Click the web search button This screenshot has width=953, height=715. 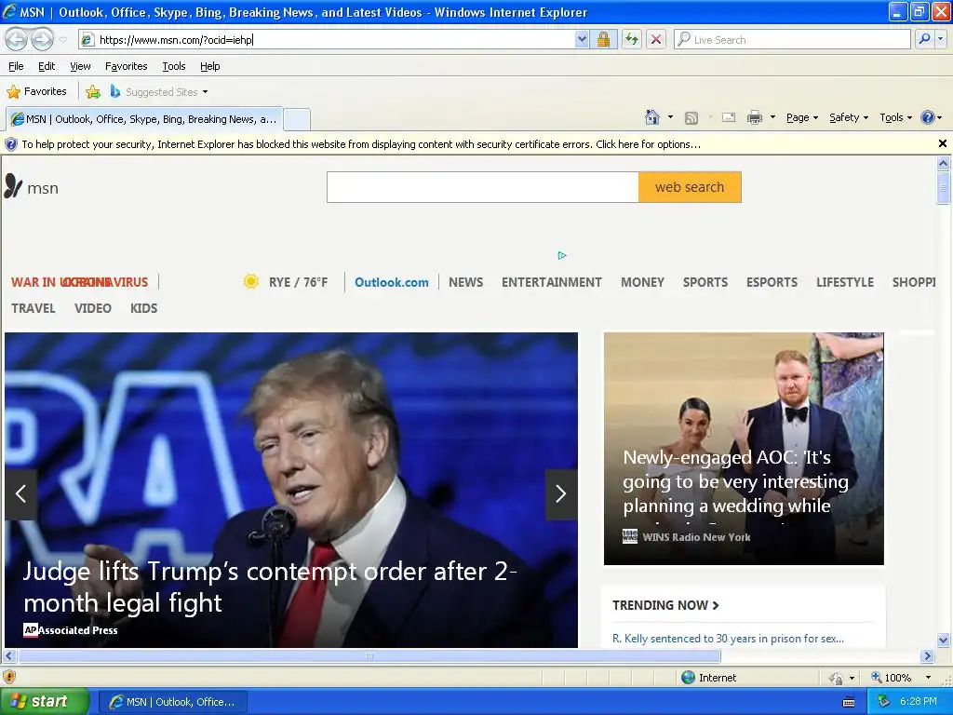coord(690,187)
